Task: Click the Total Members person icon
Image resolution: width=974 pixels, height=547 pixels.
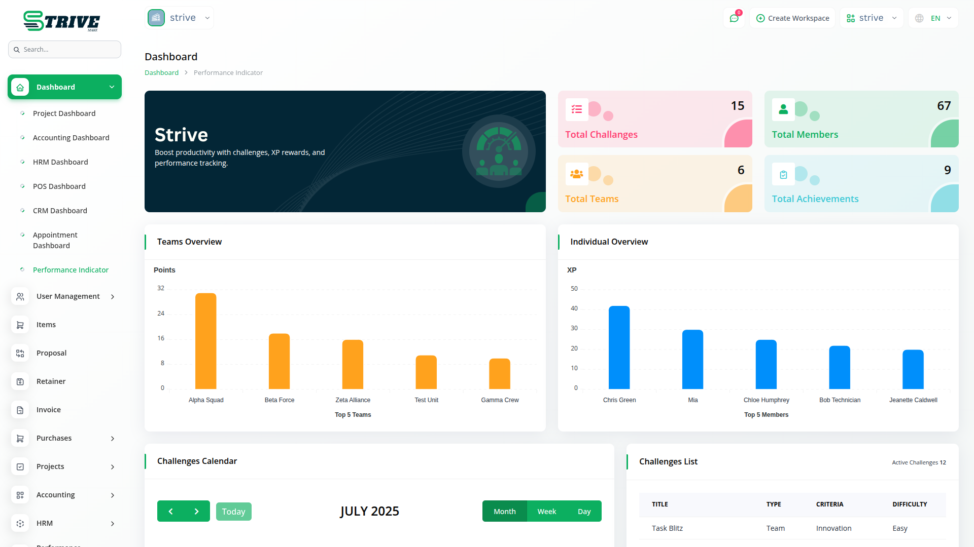Action: (x=783, y=109)
